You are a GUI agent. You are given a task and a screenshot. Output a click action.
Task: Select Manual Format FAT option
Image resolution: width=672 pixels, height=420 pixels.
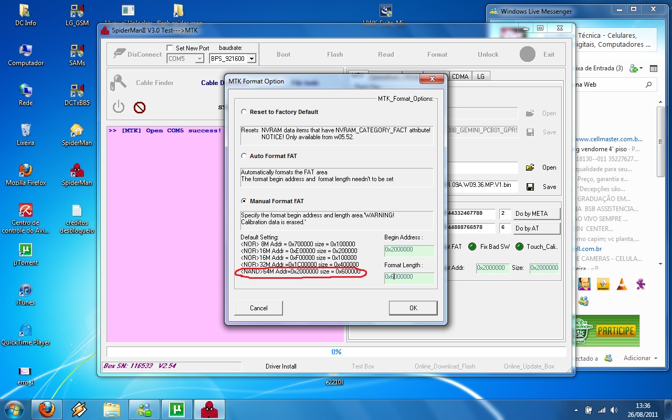(272, 201)
